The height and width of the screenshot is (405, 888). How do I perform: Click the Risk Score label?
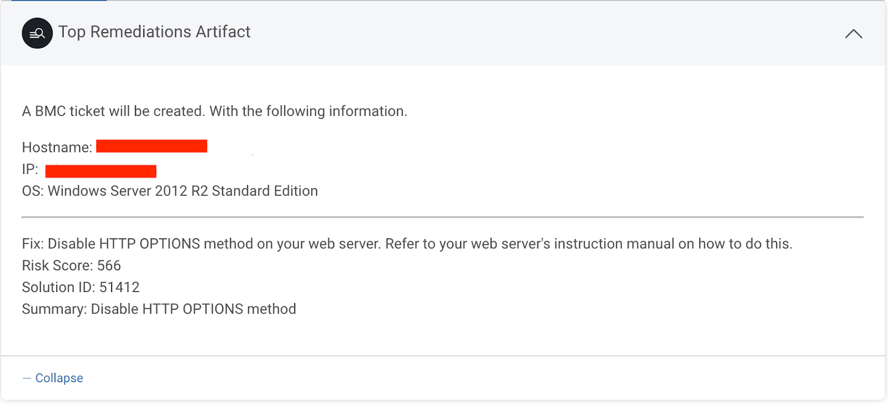(58, 266)
